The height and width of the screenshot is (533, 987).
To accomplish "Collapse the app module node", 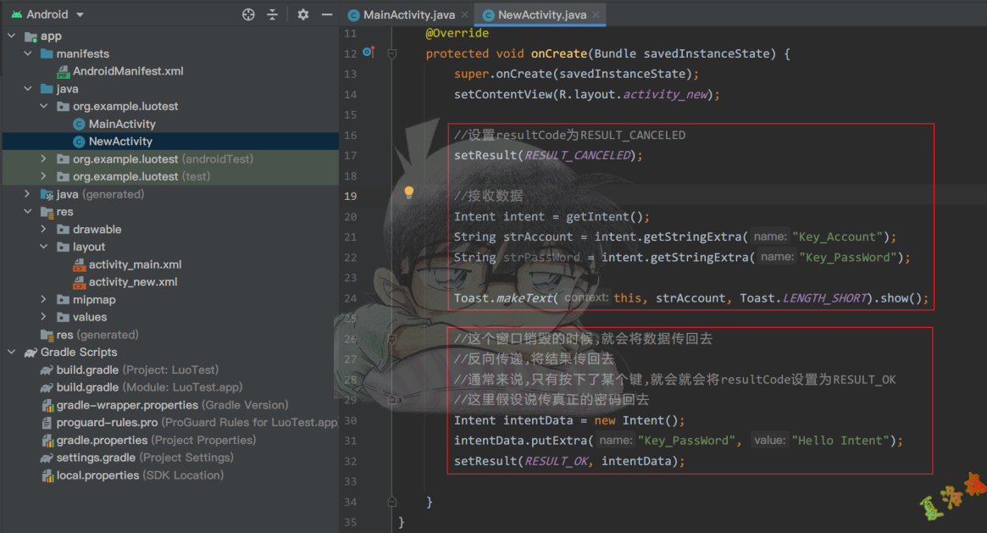I will point(12,36).
